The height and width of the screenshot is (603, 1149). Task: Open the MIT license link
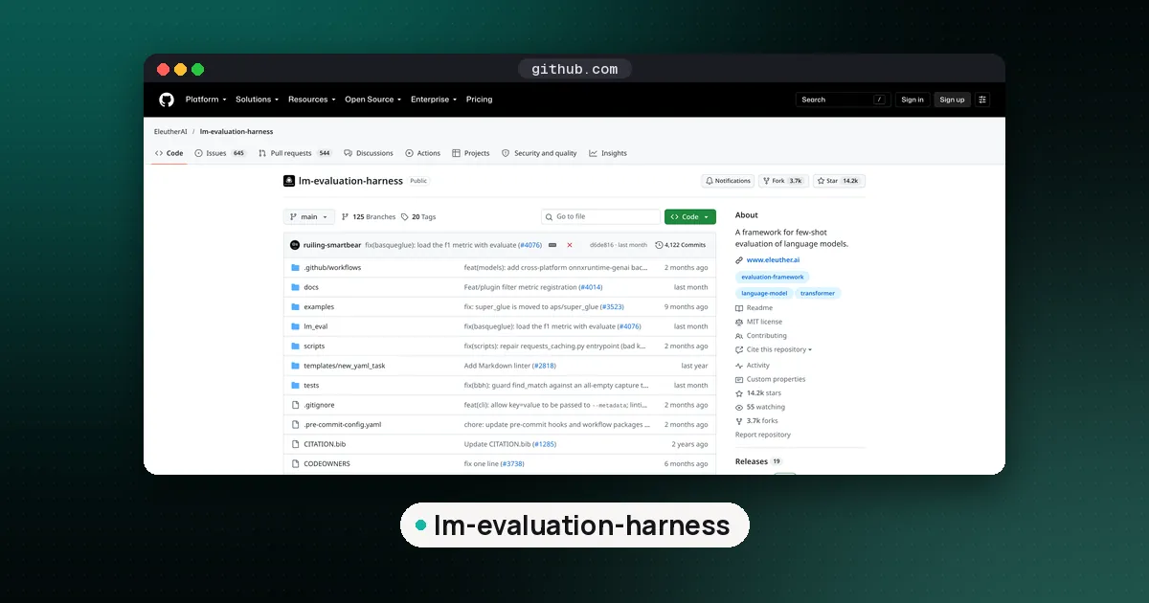[x=758, y=323]
